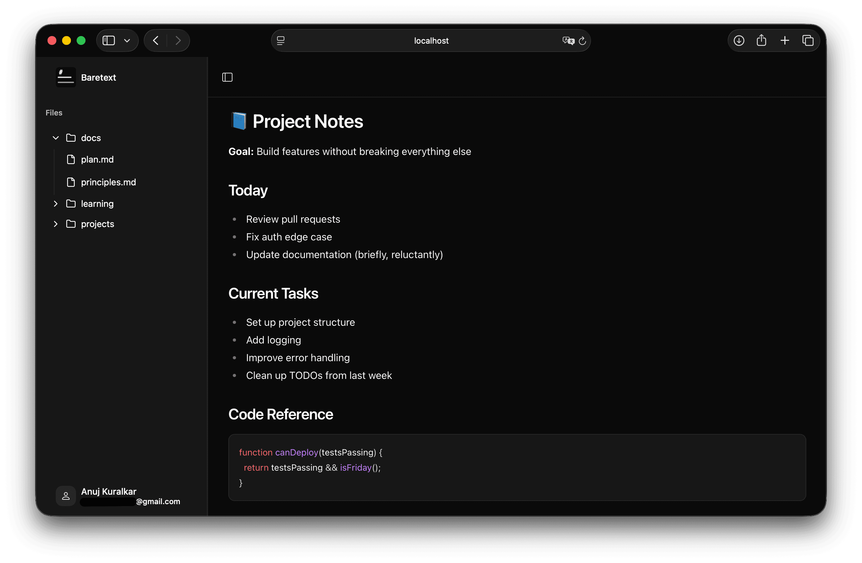Click the Baretext app logo icon
862x563 pixels.
tap(66, 77)
